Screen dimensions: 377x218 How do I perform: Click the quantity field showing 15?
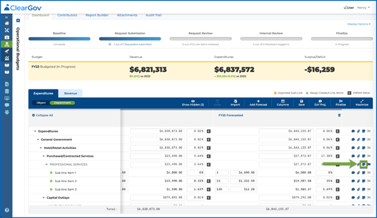222,181
